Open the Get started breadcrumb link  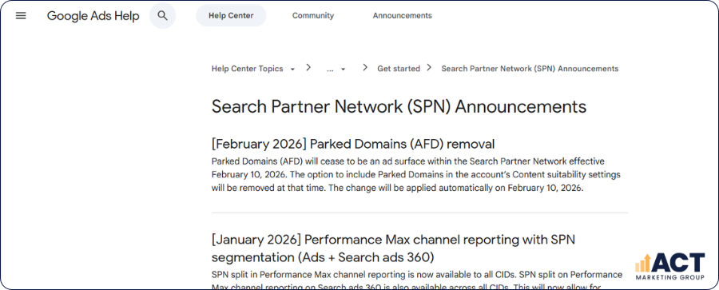click(x=399, y=69)
